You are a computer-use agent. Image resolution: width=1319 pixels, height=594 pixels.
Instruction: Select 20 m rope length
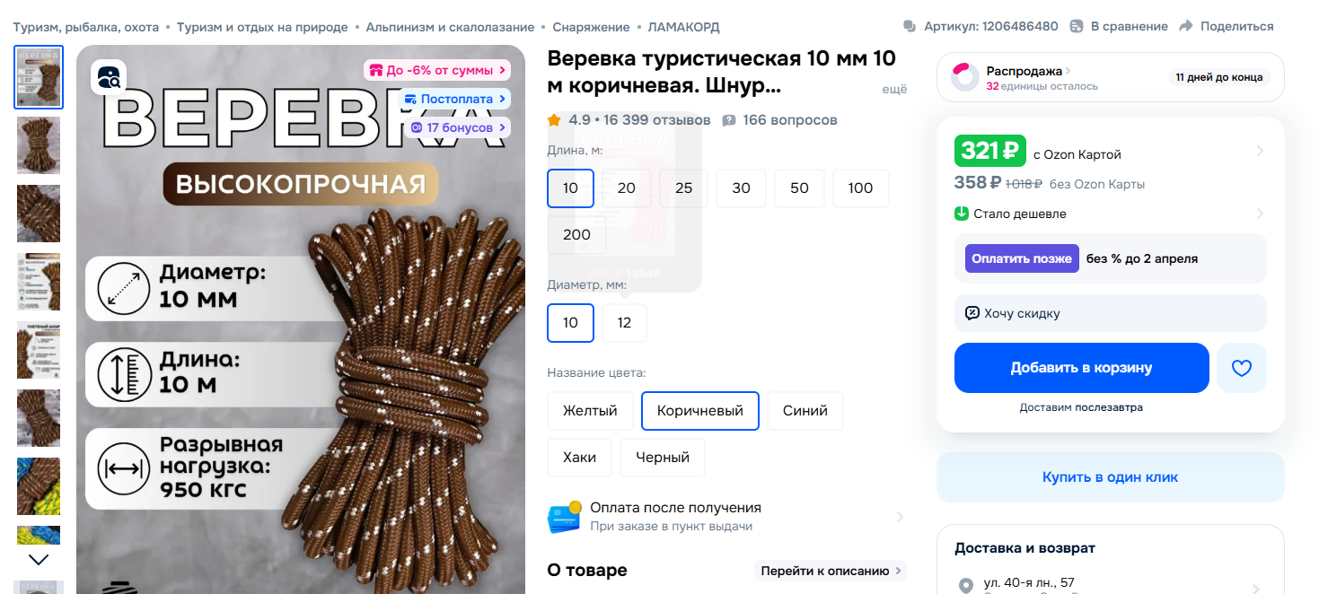pyautogui.click(x=627, y=188)
